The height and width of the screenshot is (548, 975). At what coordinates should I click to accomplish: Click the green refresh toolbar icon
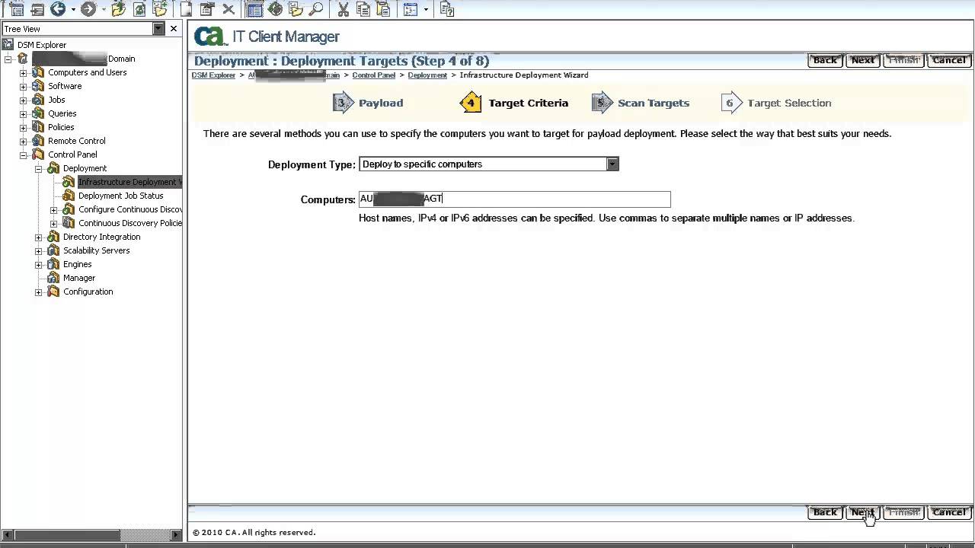139,9
